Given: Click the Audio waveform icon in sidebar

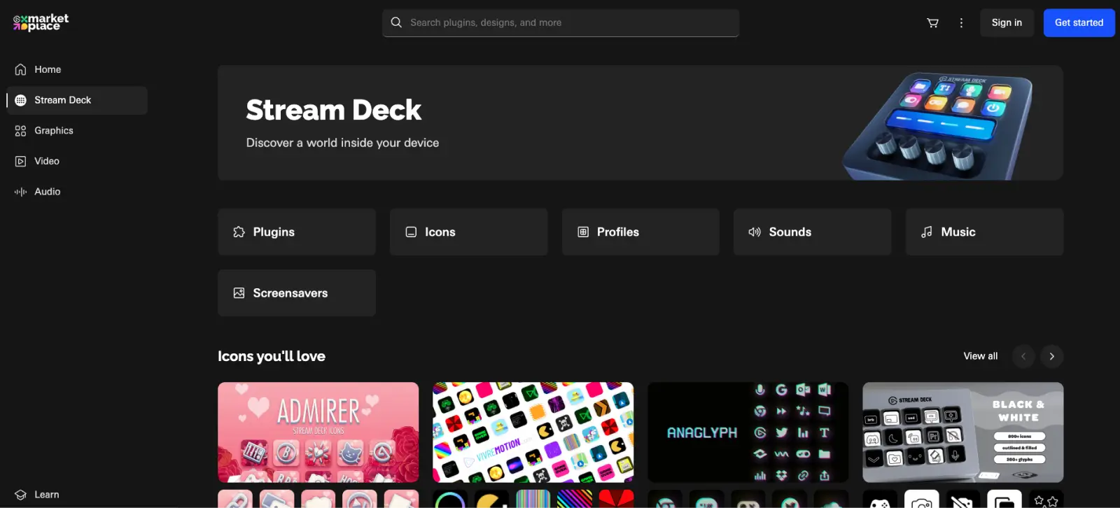Looking at the screenshot, I should (x=21, y=192).
